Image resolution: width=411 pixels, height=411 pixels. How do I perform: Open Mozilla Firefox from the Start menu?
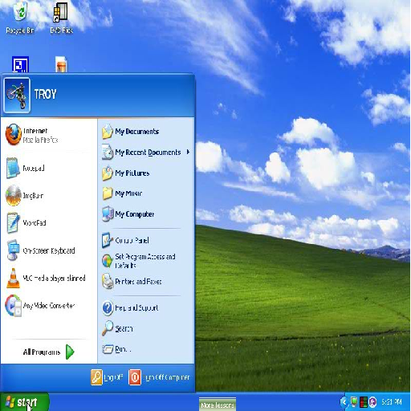pos(49,135)
